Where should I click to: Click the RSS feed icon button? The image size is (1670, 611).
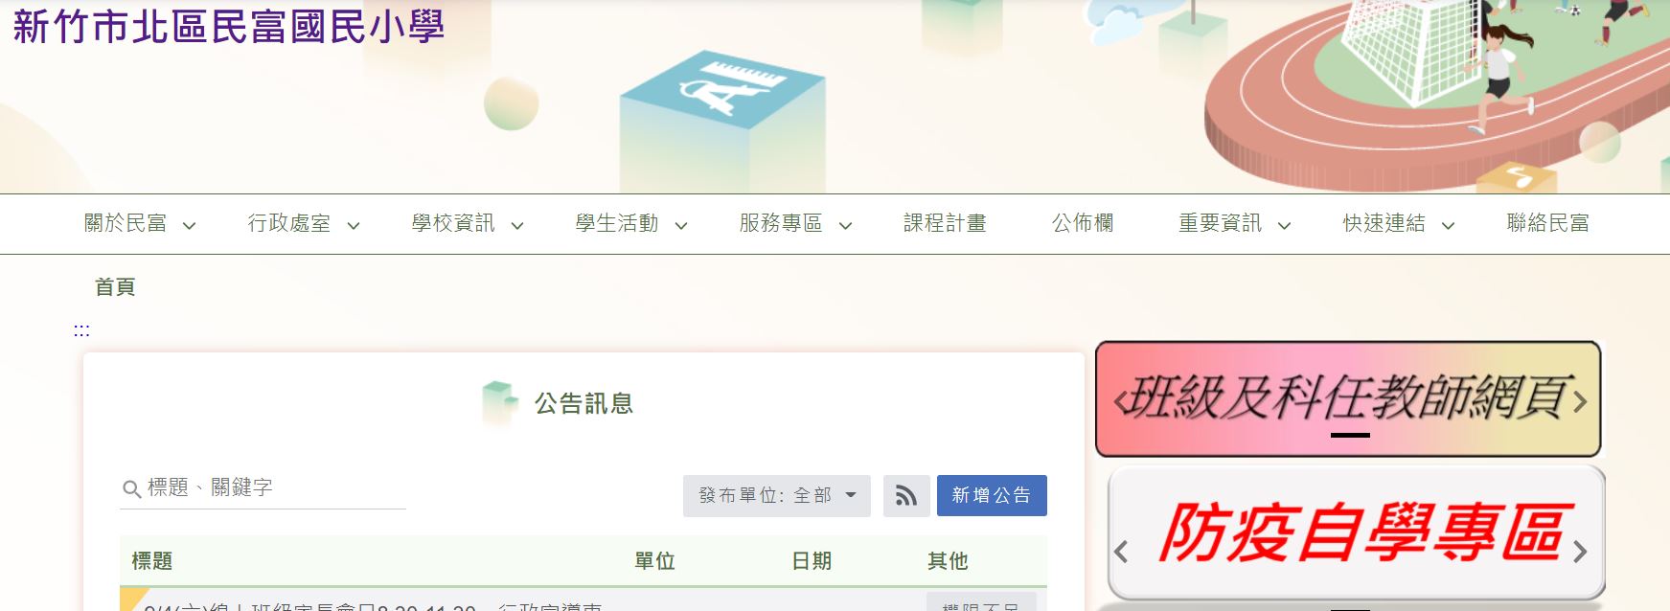(906, 496)
